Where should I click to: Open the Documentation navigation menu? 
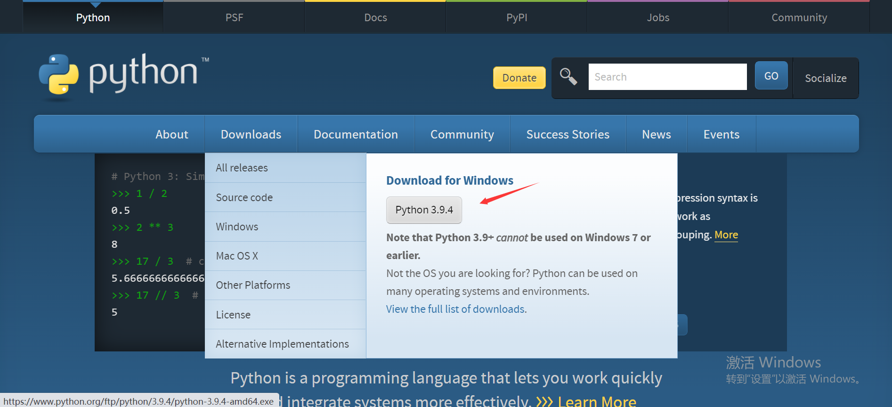tap(356, 134)
